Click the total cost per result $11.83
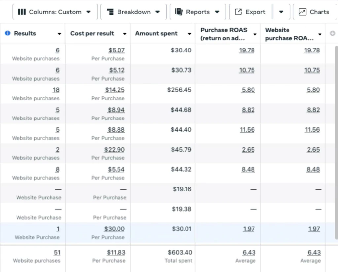 (x=116, y=253)
